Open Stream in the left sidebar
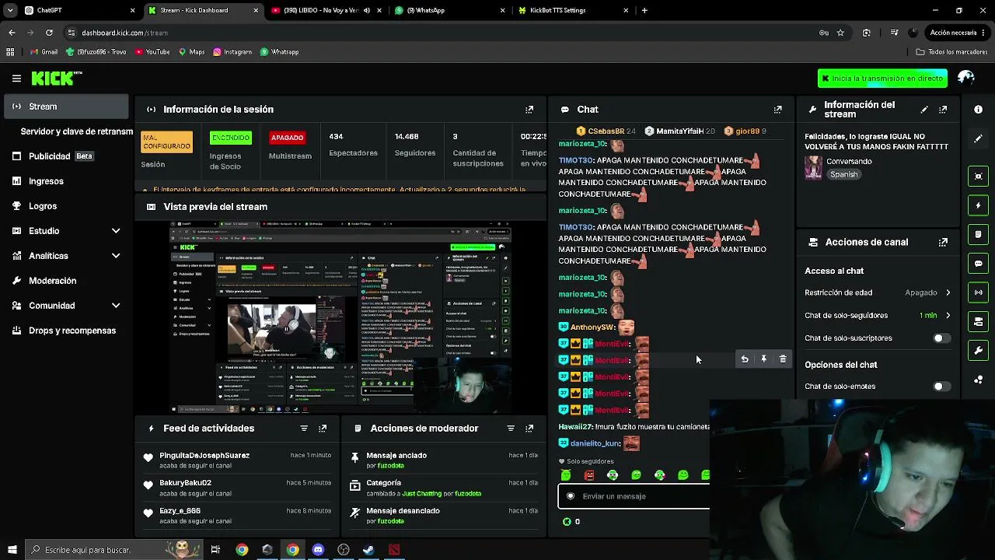 tap(67, 107)
